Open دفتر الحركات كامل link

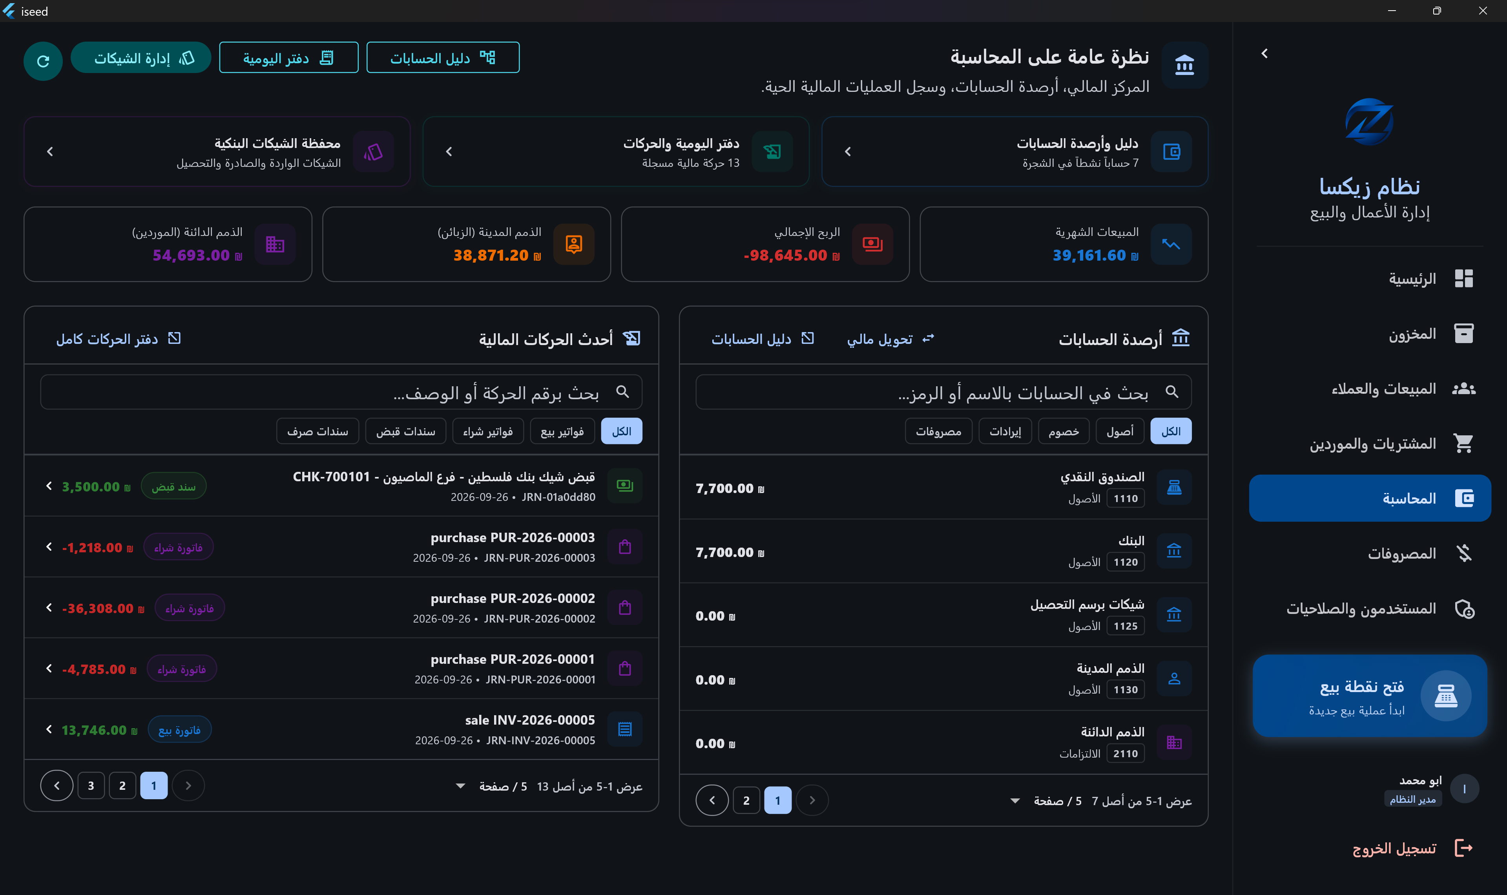(118, 339)
